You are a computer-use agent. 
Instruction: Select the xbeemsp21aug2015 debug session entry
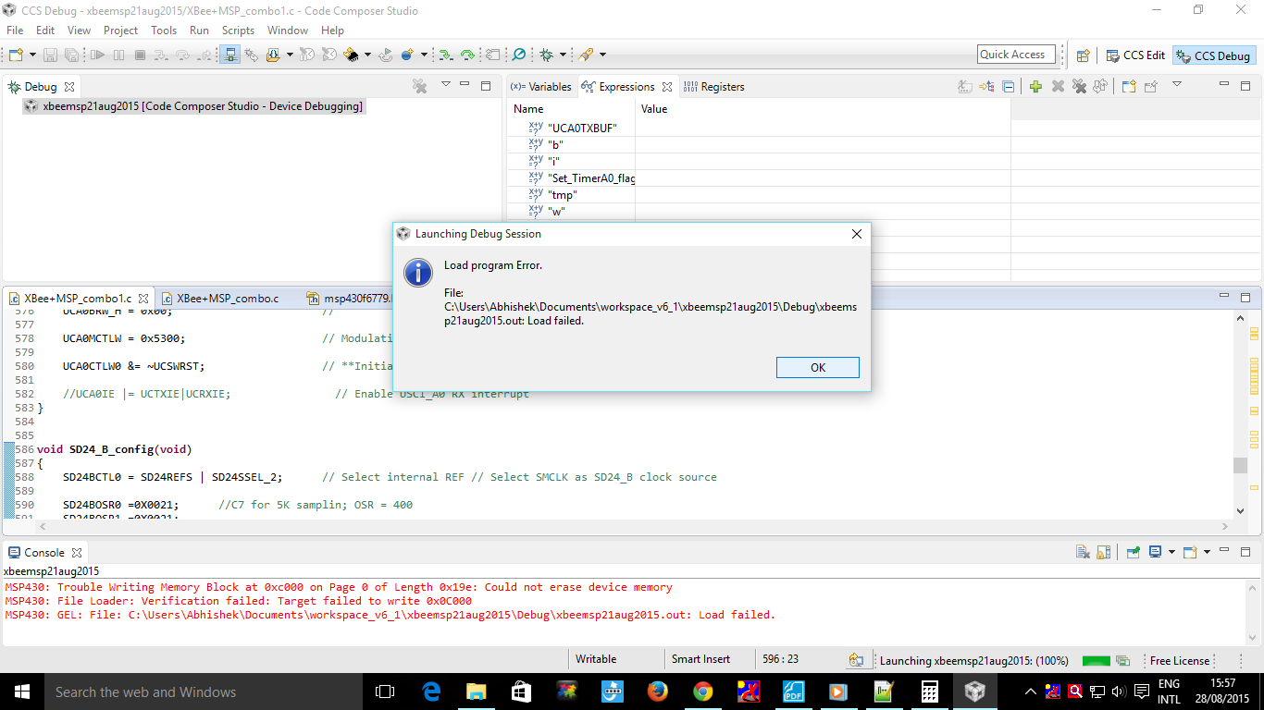[195, 106]
